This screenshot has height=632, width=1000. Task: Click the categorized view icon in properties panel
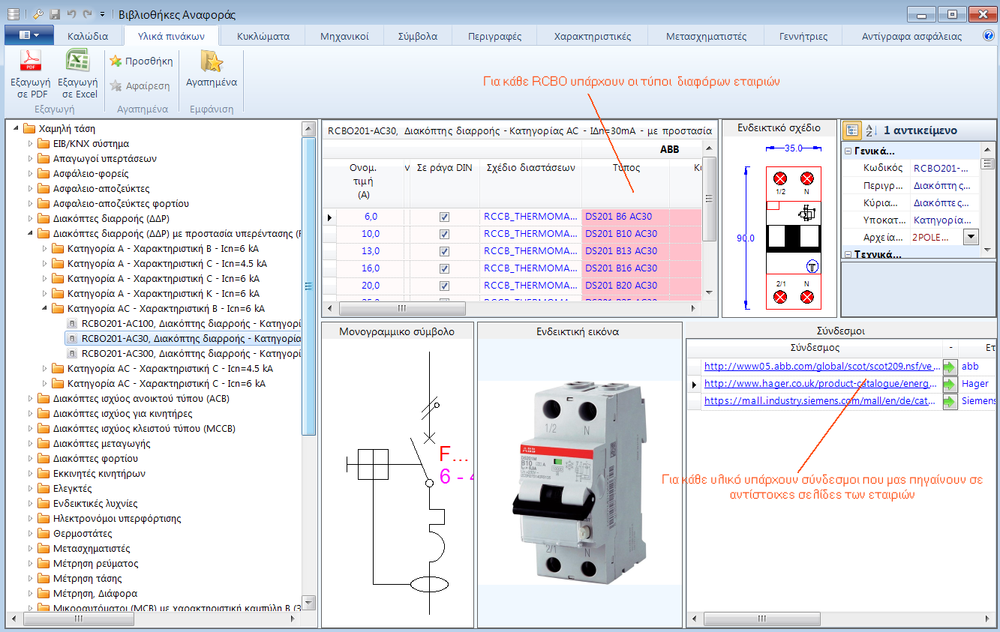point(852,130)
